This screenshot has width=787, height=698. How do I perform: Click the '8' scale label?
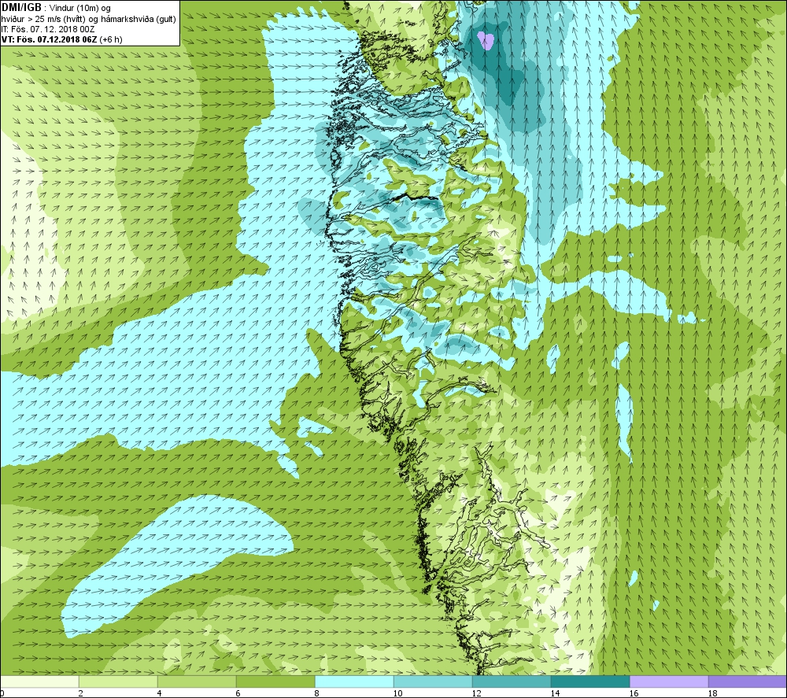coord(316,693)
